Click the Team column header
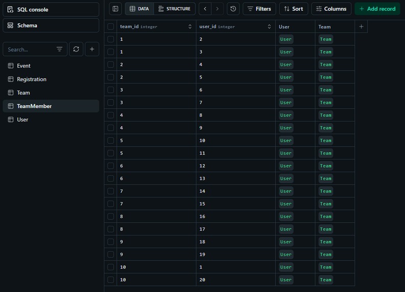 [335, 26]
